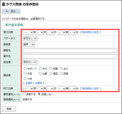Open the 緊急度 dropdown showing 通常
The height and width of the screenshot is (114, 122).
(29, 44)
